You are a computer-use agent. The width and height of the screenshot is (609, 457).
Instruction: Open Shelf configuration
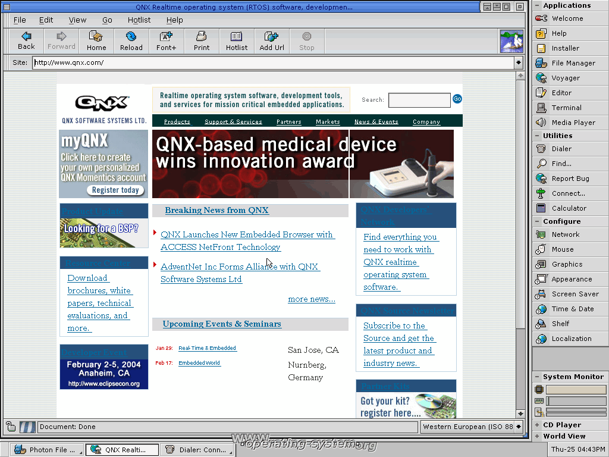pos(570,324)
